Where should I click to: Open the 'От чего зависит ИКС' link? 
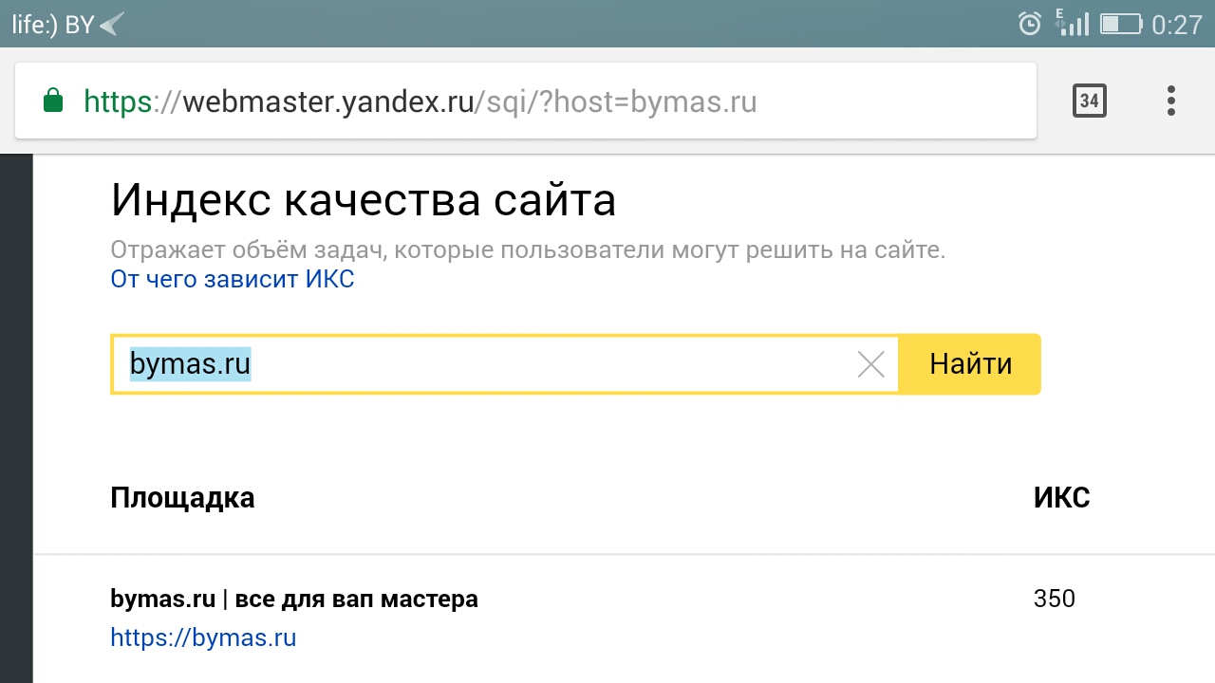pos(233,280)
